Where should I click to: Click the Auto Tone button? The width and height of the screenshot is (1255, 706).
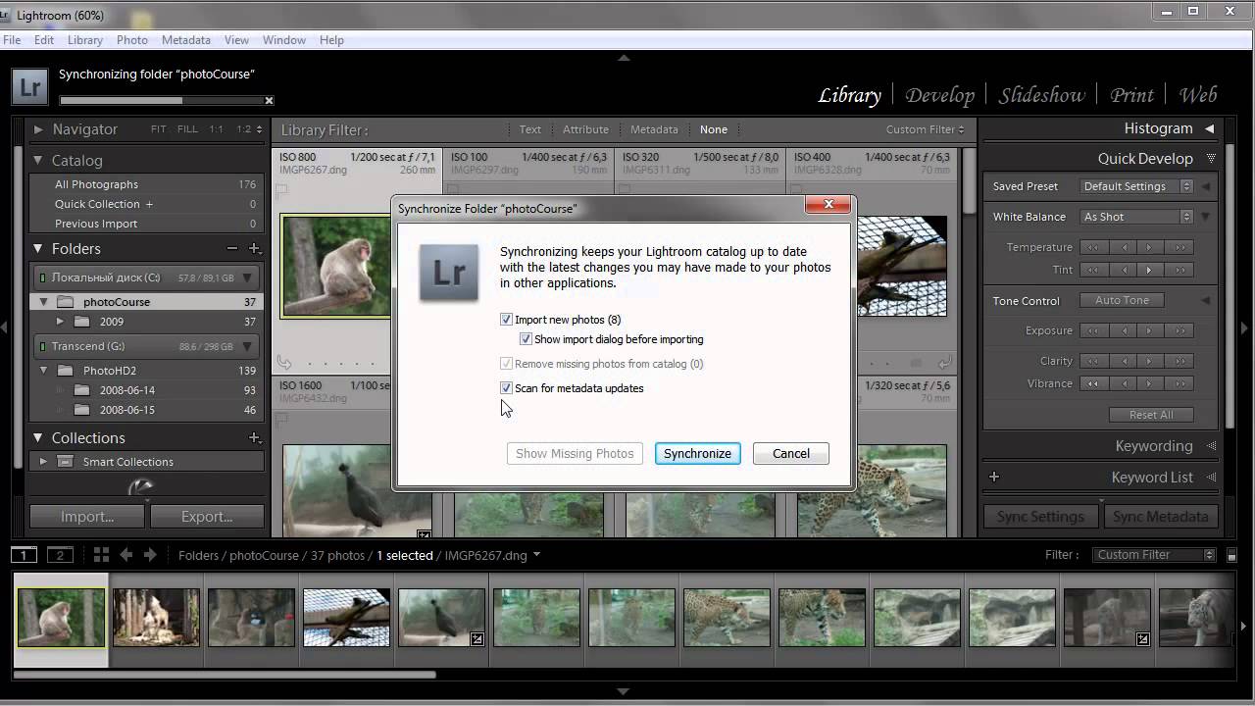[1122, 300]
